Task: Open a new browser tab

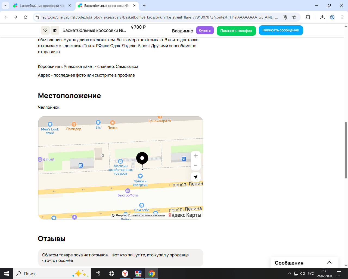Action: pos(144,5)
